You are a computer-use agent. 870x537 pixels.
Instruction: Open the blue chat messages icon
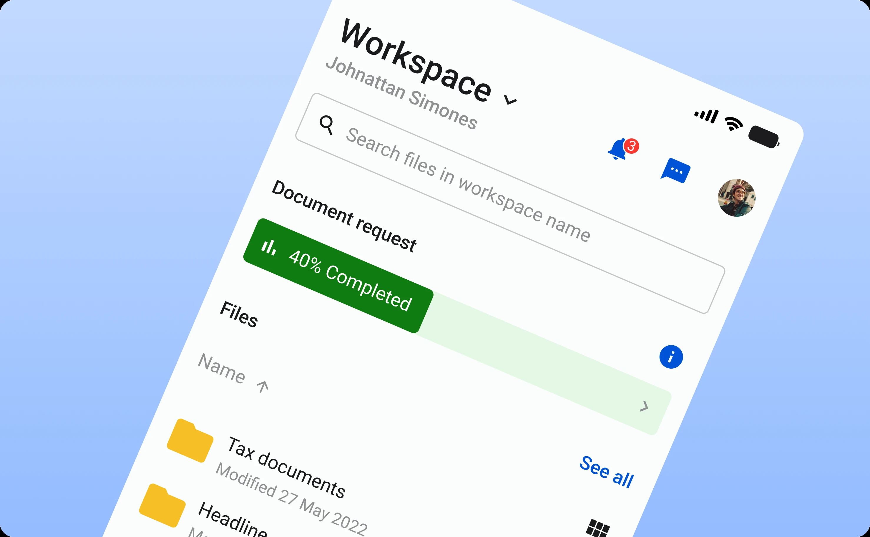[676, 171]
